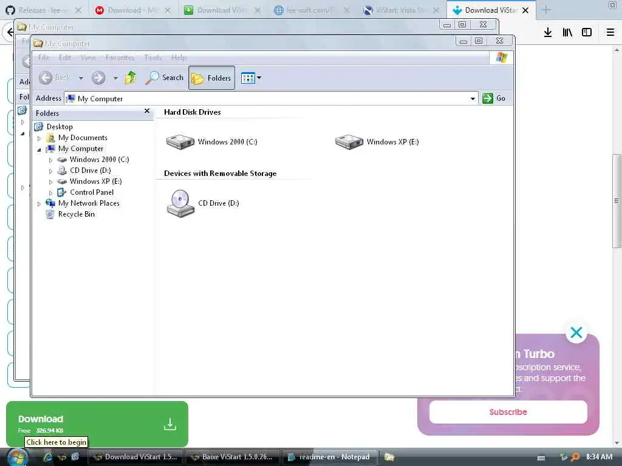Click the Back arrow in front My Computer window
This screenshot has height=466, width=622.
pos(46,78)
